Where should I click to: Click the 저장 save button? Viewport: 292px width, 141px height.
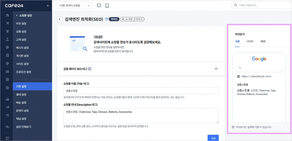click(213, 138)
